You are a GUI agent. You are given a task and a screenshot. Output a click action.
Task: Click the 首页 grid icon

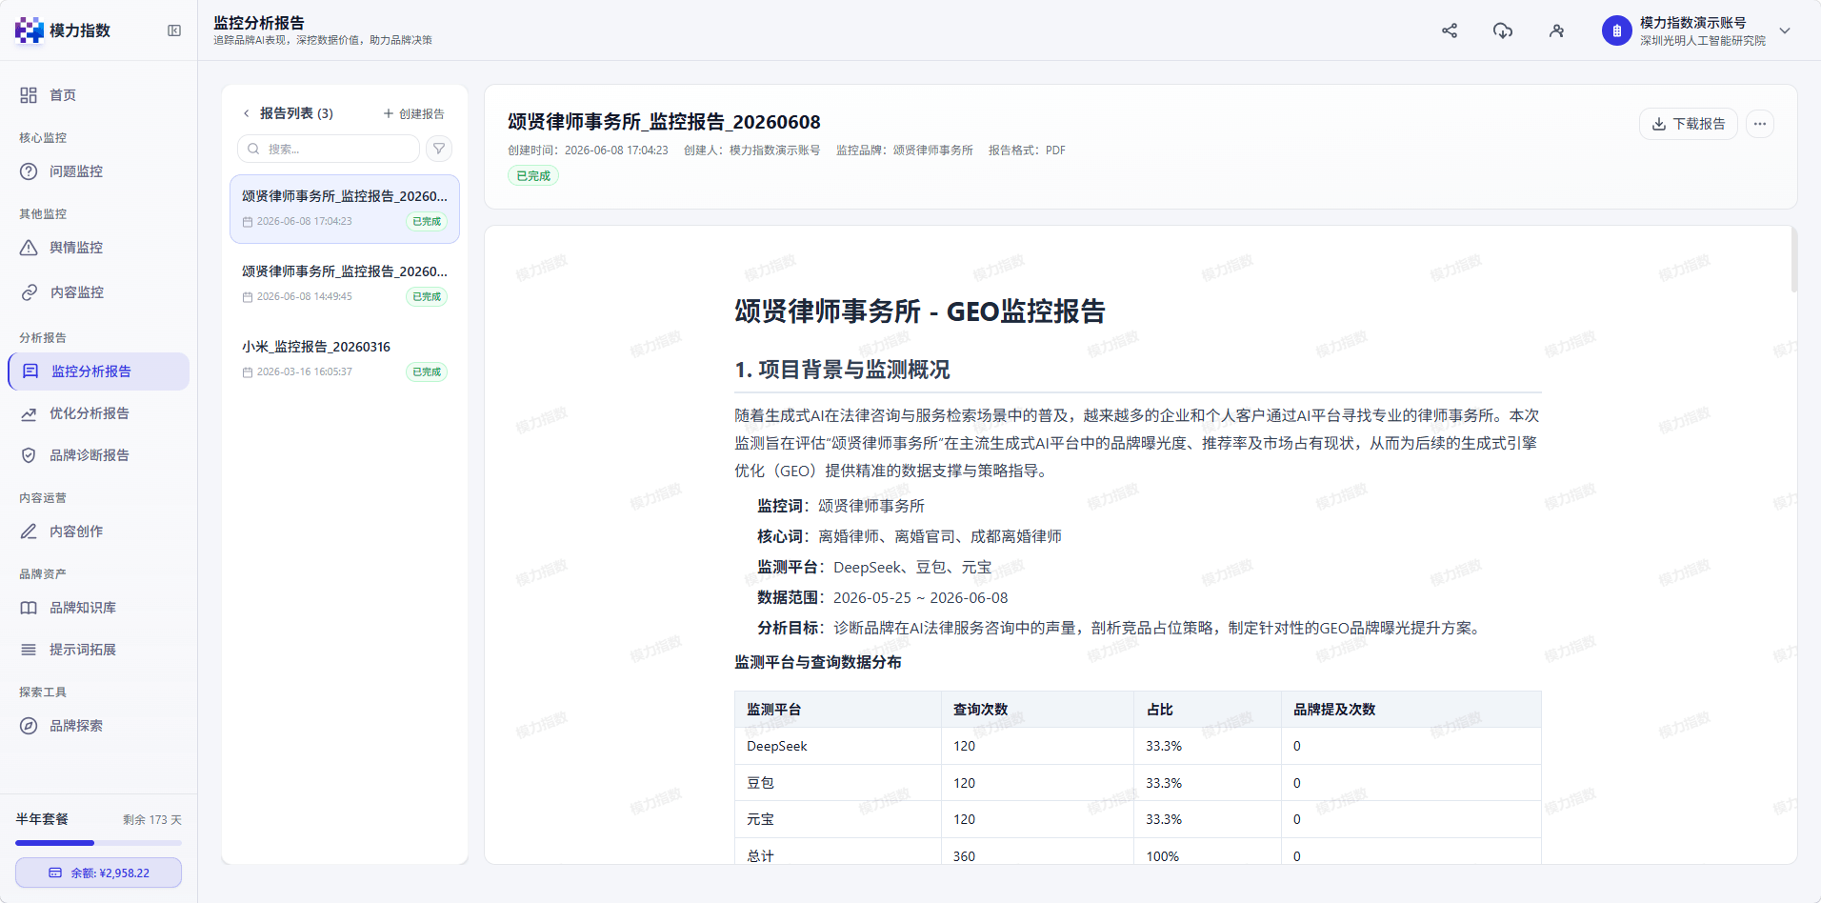click(x=29, y=95)
